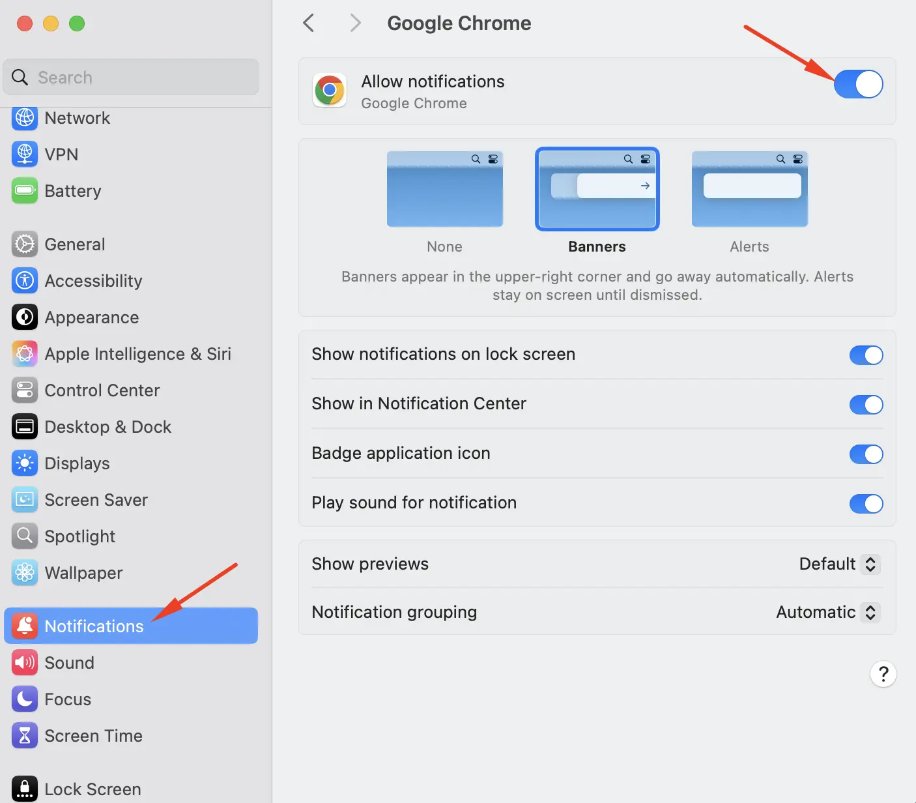
Task: Open the VPN settings icon
Action: [x=24, y=154]
